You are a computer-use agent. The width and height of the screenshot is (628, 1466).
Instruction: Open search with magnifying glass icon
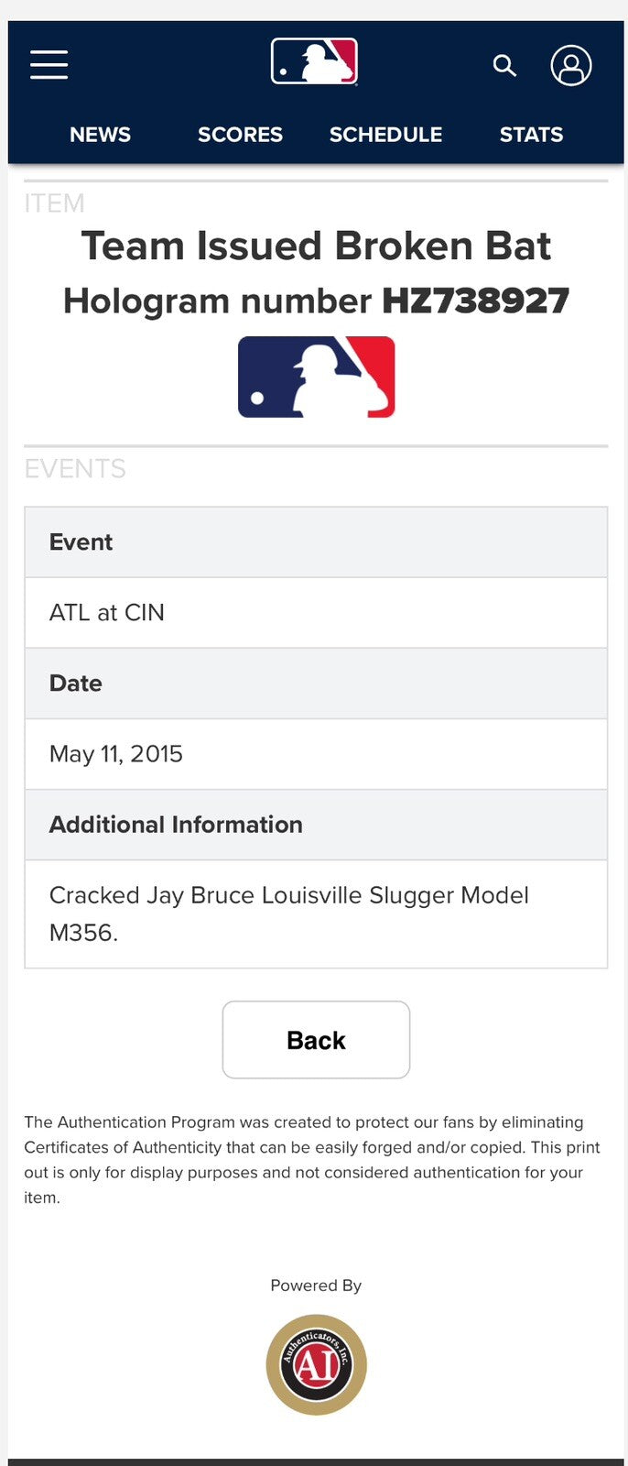point(504,65)
